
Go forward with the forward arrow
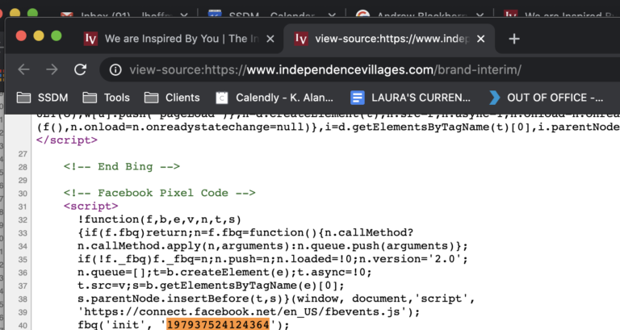[52, 70]
